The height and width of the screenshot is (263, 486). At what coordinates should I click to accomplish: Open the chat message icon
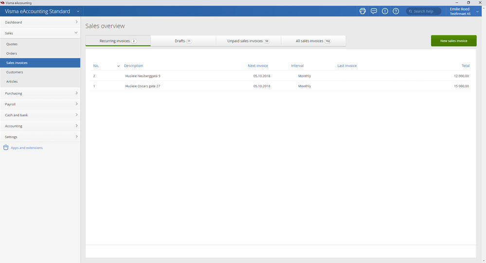(x=374, y=11)
